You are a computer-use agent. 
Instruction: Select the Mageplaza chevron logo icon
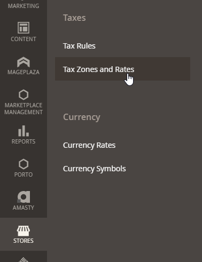(x=24, y=62)
